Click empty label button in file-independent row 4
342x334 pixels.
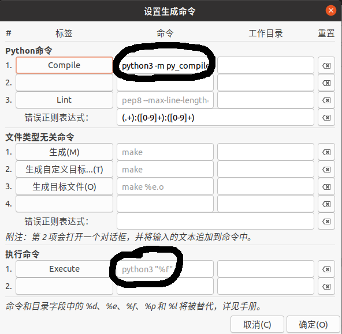click(64, 204)
